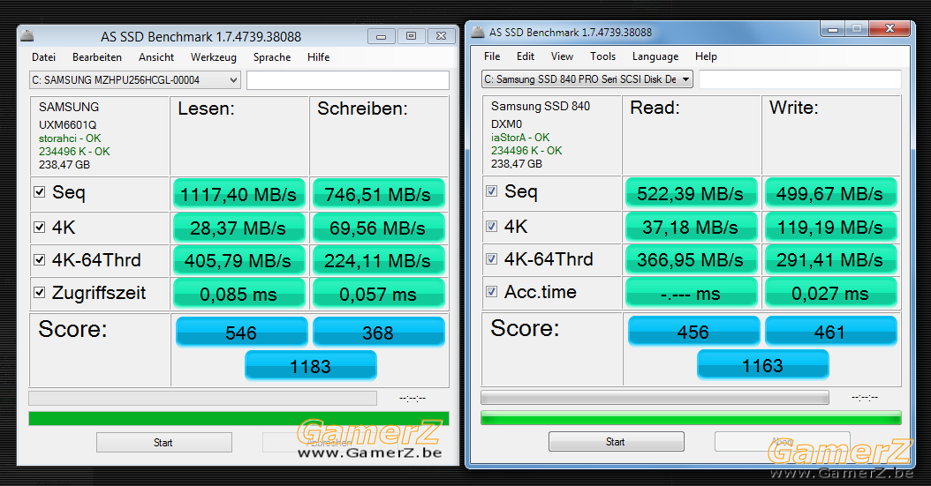Toggle 4K checkbox in left German window
Image resolution: width=931 pixels, height=486 pixels.
click(40, 227)
